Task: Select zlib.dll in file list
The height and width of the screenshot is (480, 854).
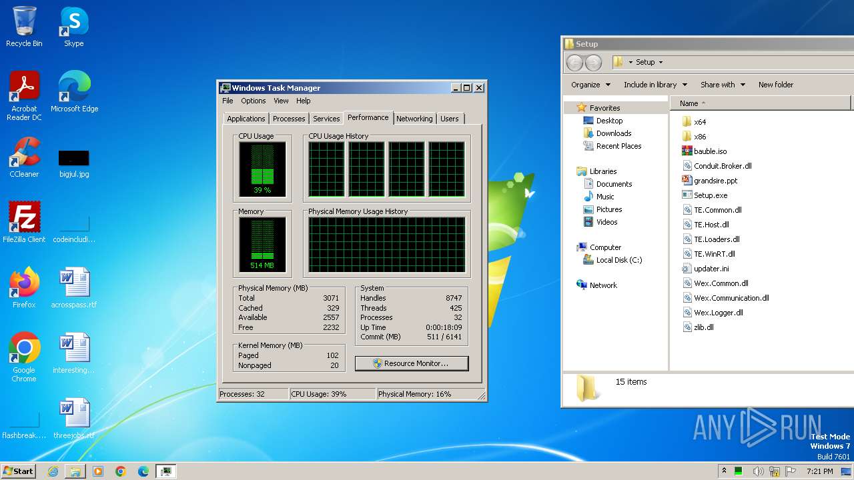Action: coord(698,327)
